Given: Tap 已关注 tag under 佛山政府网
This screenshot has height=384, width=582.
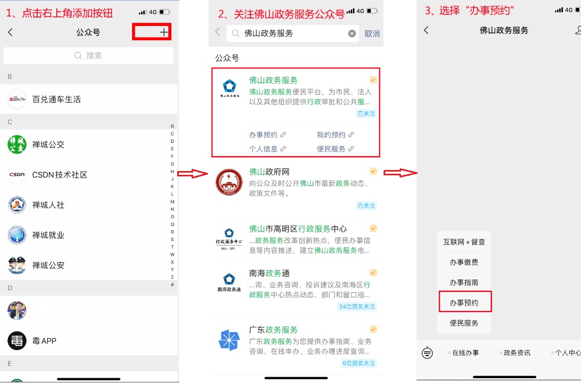Looking at the screenshot, I should coord(366,206).
